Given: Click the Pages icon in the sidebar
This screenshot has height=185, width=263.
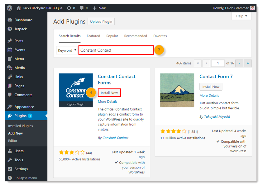Looking at the screenshot, I should click(x=10, y=86).
